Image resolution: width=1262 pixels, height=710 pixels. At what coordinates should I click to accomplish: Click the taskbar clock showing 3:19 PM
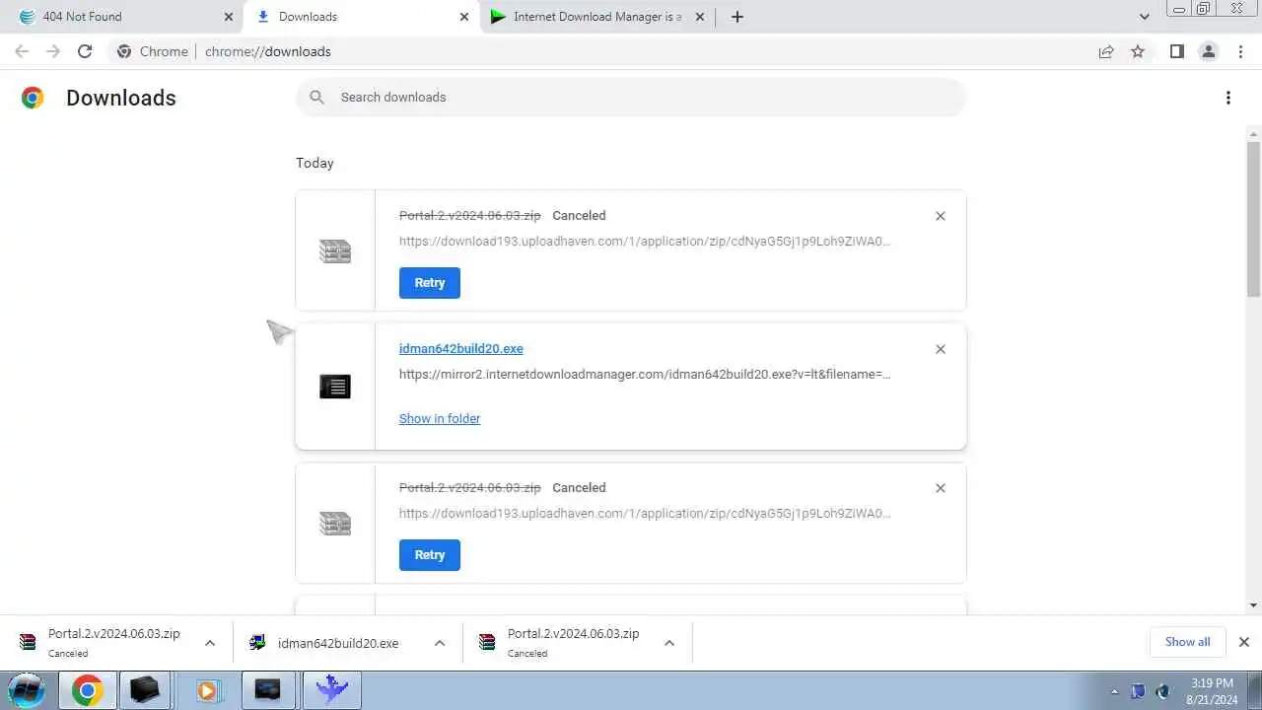pyautogui.click(x=1212, y=691)
